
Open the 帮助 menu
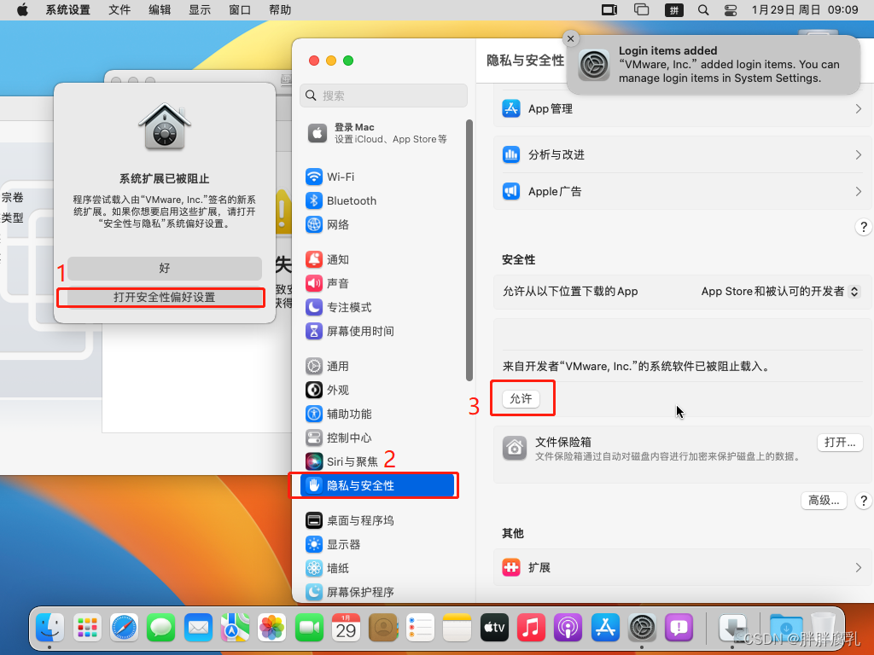coord(280,10)
